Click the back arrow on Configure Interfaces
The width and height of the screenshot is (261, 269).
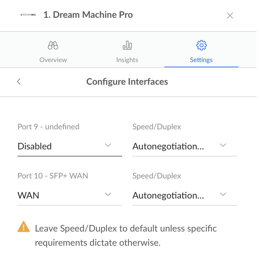(18, 81)
